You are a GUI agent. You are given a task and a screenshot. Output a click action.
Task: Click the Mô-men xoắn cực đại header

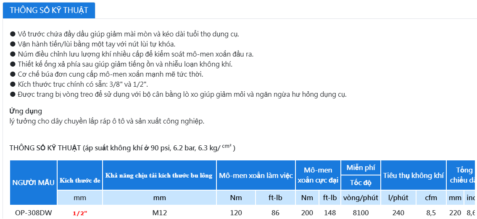pyautogui.click(x=318, y=175)
